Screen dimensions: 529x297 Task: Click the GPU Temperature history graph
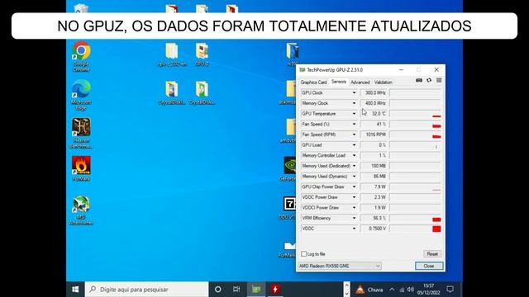[x=415, y=114]
